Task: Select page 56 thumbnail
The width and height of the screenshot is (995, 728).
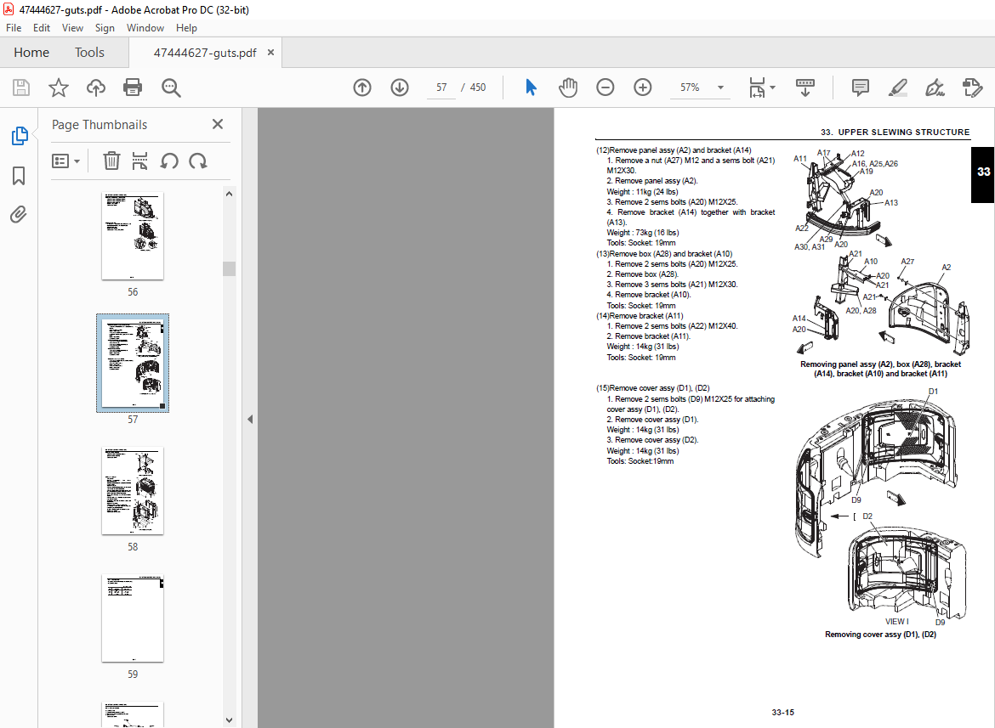Action: point(133,235)
